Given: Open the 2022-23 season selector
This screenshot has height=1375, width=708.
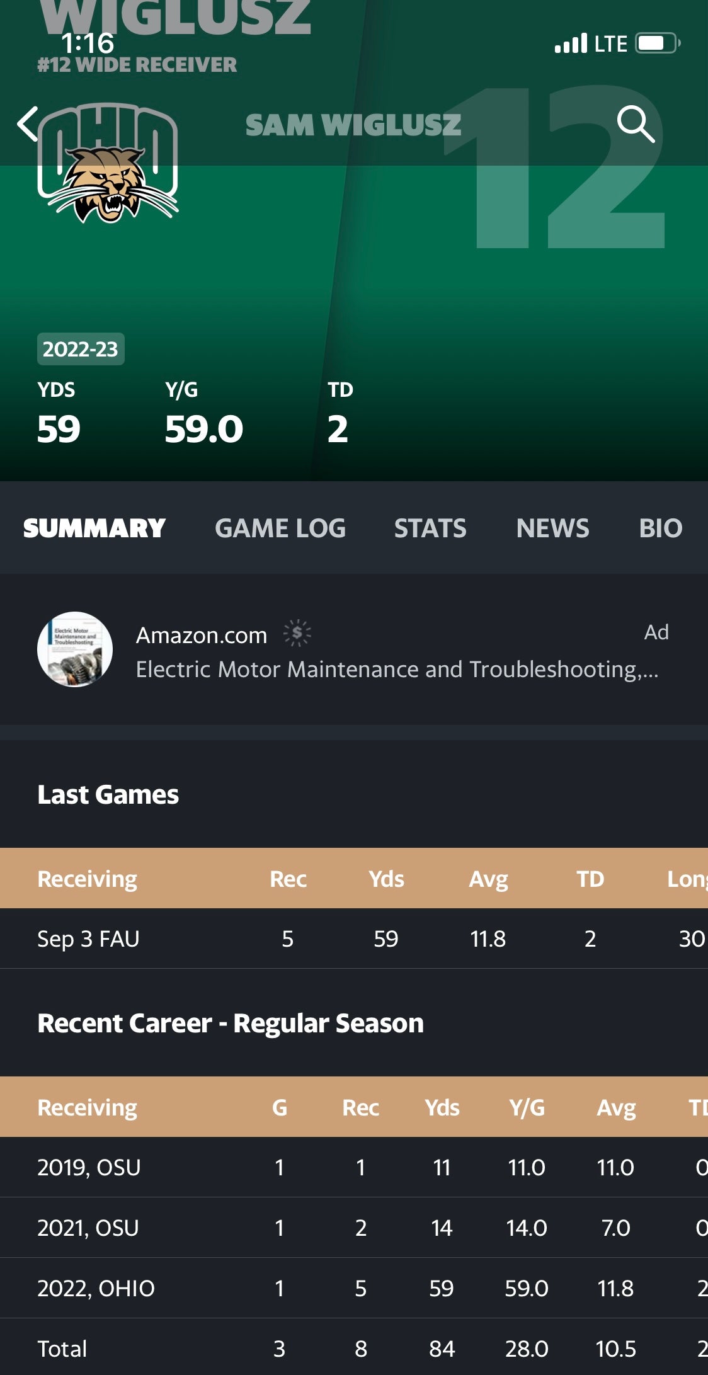Looking at the screenshot, I should [81, 349].
